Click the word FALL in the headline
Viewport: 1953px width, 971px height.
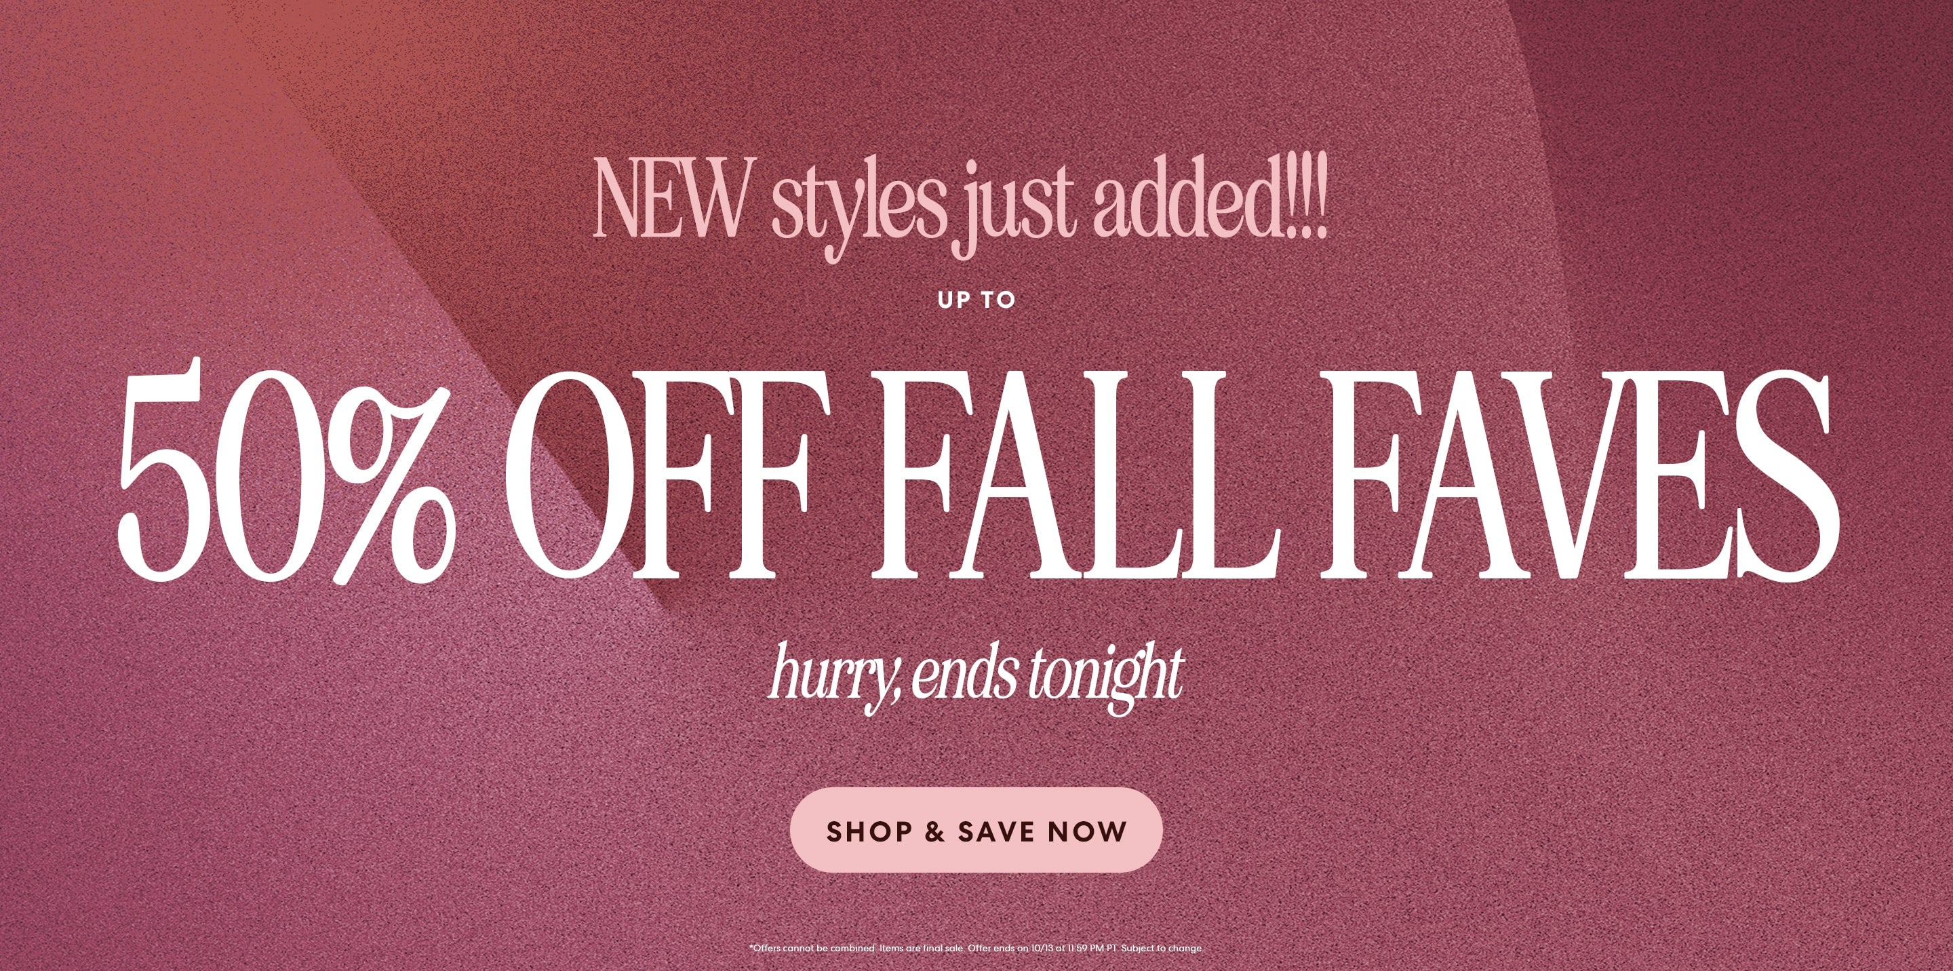[x=1076, y=475]
